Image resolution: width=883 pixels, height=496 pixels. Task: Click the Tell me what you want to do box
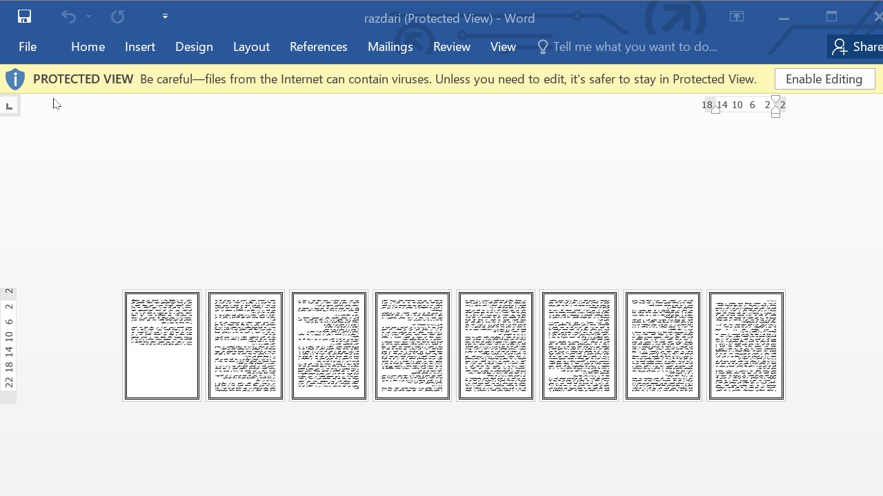coord(635,47)
